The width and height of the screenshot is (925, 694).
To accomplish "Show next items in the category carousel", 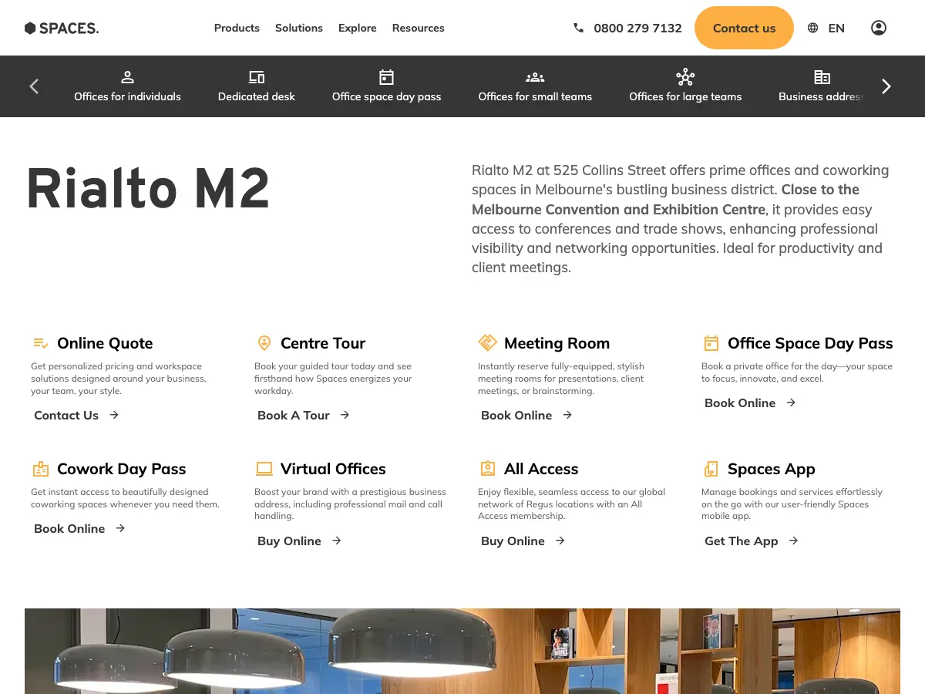I will (x=886, y=86).
